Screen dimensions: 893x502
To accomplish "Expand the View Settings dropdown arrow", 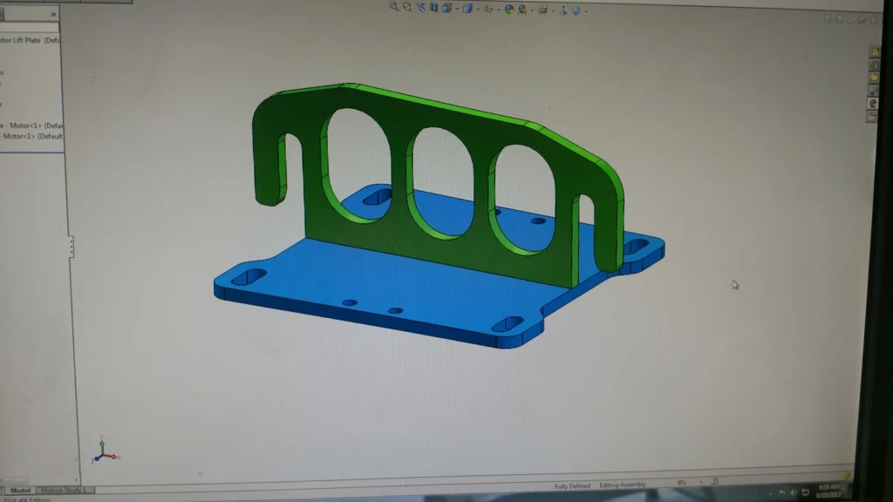I will click(x=552, y=10).
